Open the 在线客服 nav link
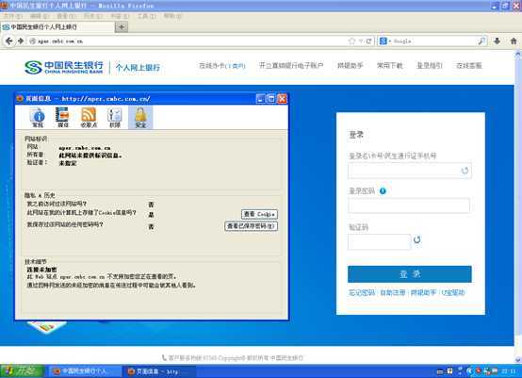Image resolution: width=522 pixels, height=378 pixels. [x=468, y=66]
